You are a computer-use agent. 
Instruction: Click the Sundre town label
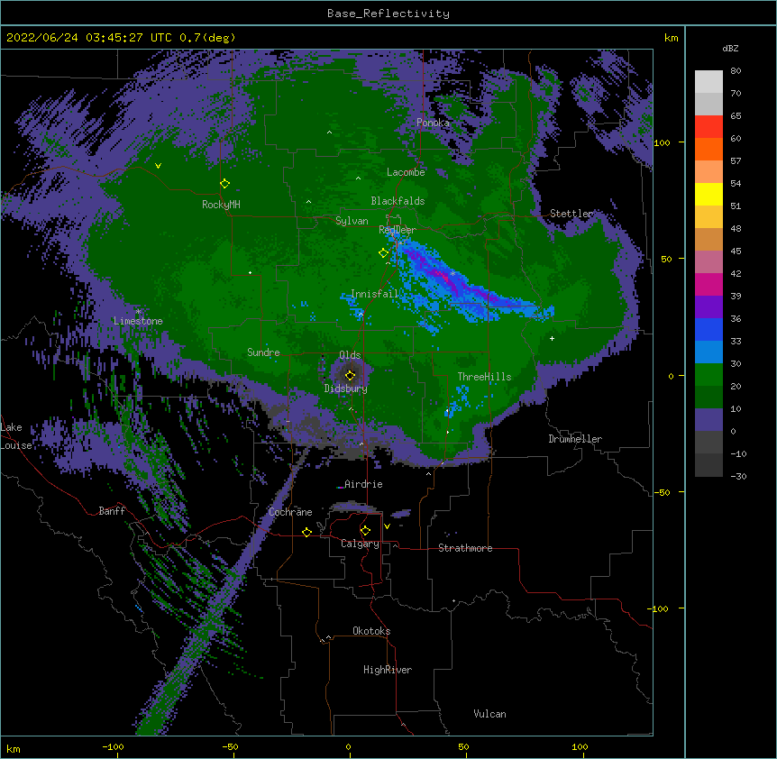(263, 352)
